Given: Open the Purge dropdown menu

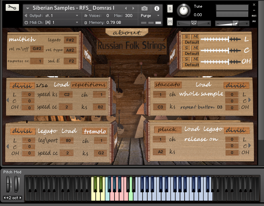Looking at the screenshot, I should click(150, 16).
